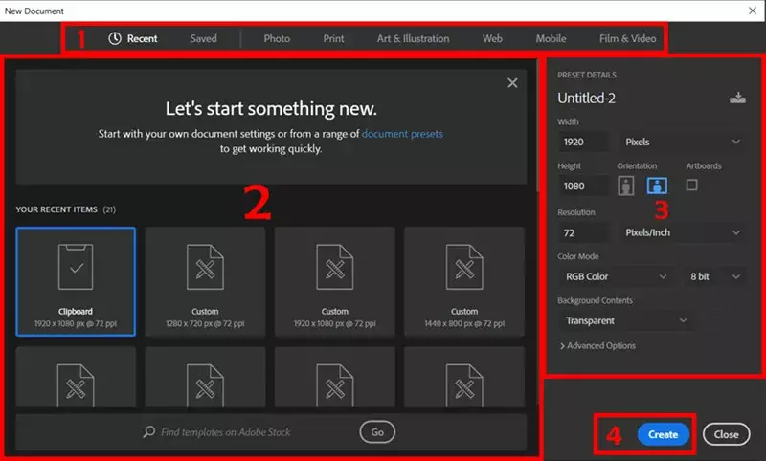Switch to the Photo tab

point(277,39)
